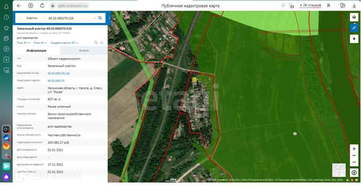Image resolution: width=361 pixels, height=192 pixels.
Task: Open the План КК link
Action: (40, 43)
